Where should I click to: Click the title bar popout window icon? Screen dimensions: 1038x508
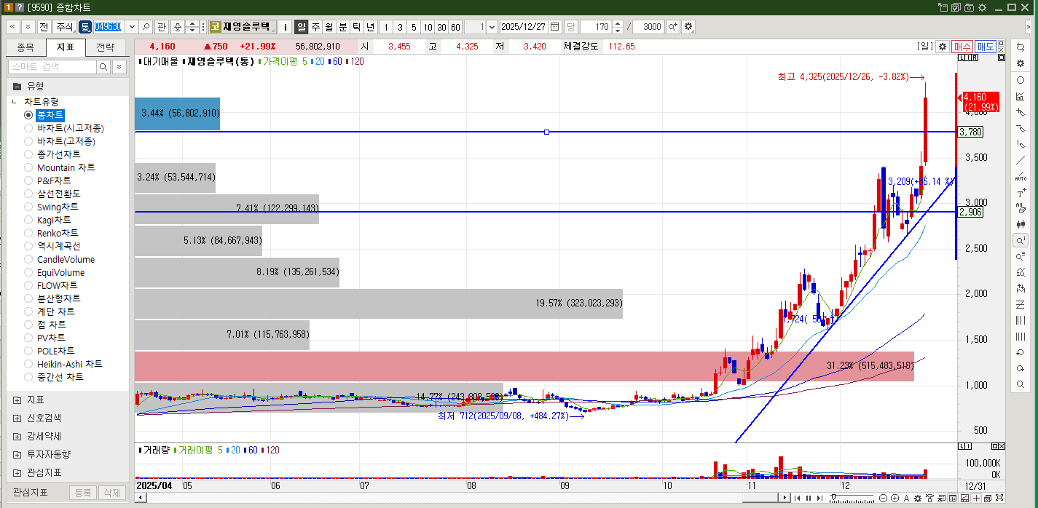944,7
